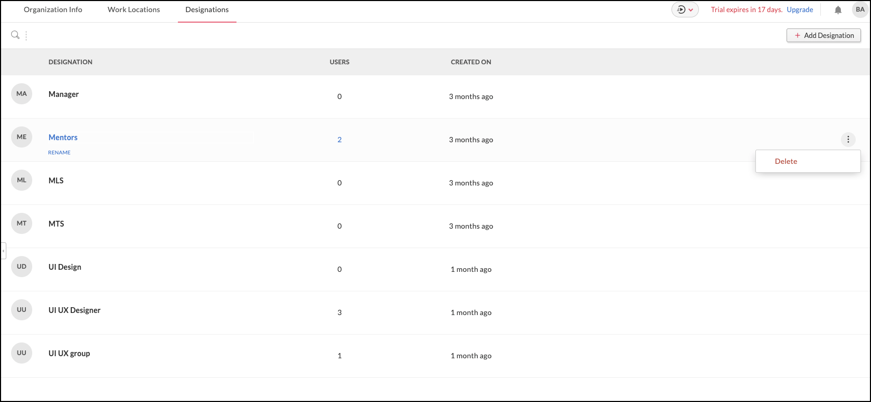Open the Mentors user count link
The width and height of the screenshot is (871, 402).
pyautogui.click(x=339, y=140)
